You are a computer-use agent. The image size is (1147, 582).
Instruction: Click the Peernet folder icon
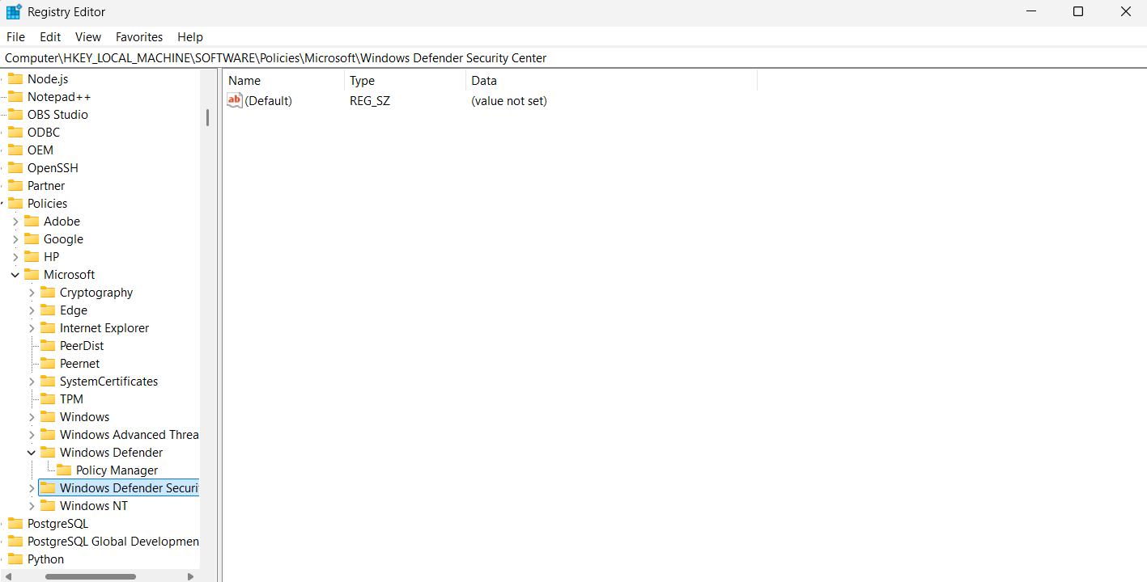(48, 363)
